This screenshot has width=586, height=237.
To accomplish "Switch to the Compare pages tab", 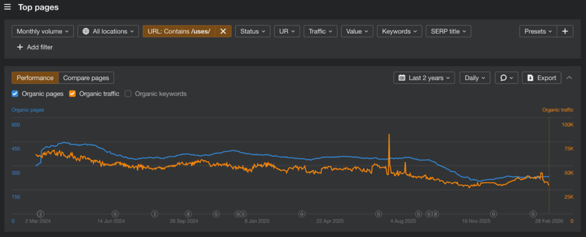I will [x=86, y=78].
